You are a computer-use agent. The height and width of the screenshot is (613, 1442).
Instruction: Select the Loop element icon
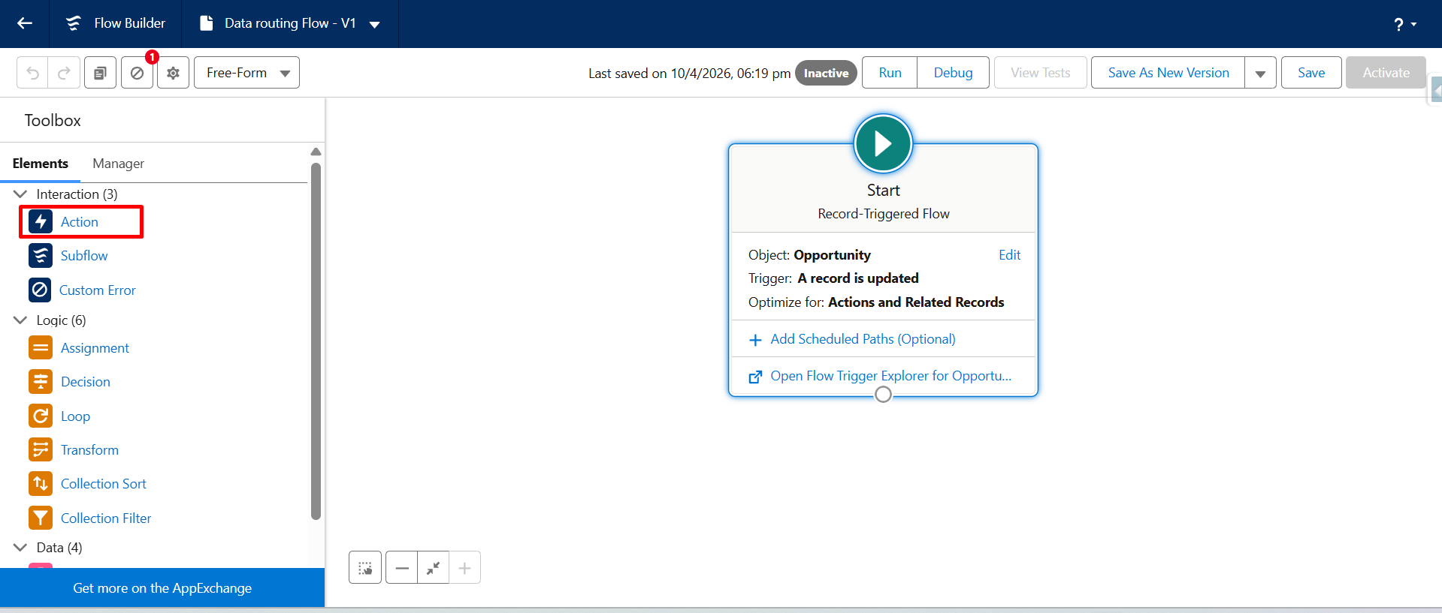[x=41, y=416]
